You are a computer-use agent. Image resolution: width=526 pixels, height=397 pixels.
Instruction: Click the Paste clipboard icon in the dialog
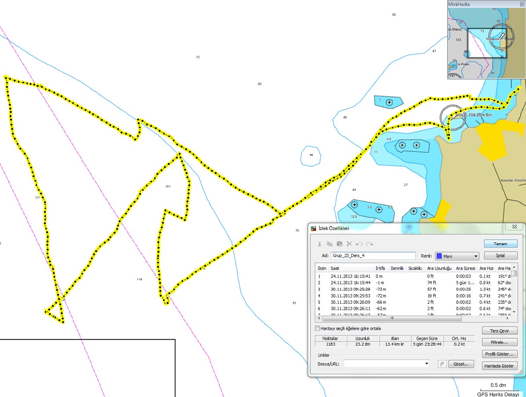point(339,244)
